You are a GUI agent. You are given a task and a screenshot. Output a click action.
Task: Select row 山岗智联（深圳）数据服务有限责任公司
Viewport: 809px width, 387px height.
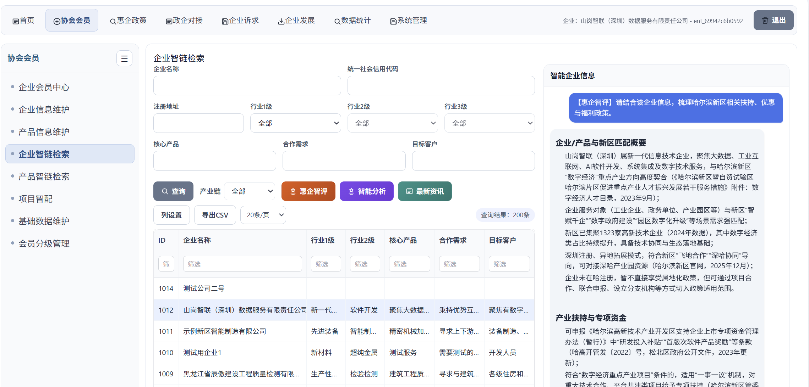click(x=344, y=310)
